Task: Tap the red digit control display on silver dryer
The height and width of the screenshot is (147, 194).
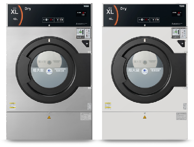Action: pyautogui.click(x=53, y=20)
